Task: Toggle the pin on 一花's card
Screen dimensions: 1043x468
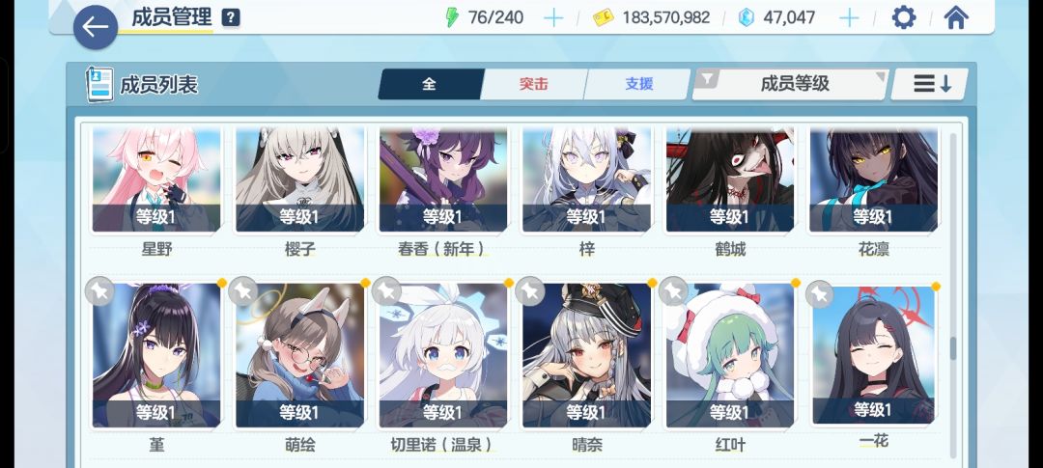Action: coord(820,294)
